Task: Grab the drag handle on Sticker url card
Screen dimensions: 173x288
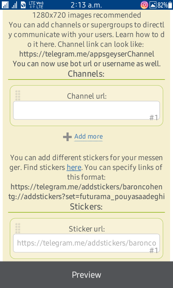Action: 18,228
